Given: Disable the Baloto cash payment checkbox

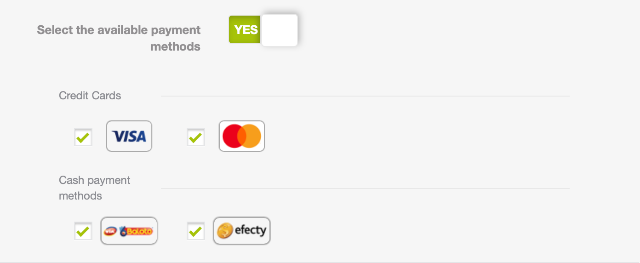Looking at the screenshot, I should (x=83, y=231).
